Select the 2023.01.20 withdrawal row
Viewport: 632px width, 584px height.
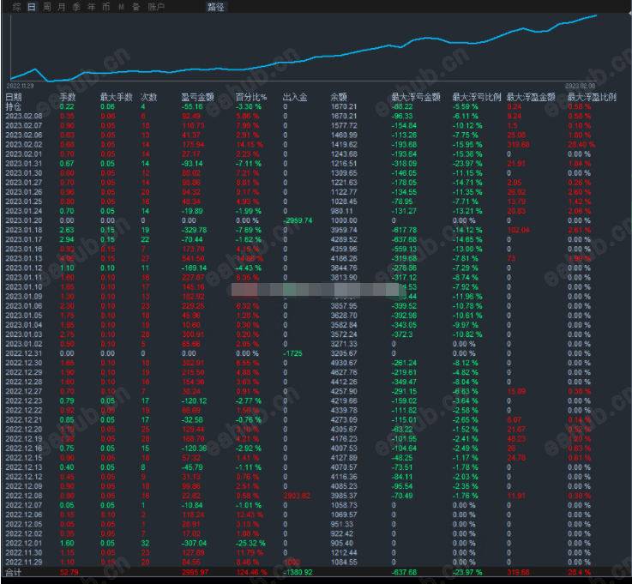tap(316, 220)
